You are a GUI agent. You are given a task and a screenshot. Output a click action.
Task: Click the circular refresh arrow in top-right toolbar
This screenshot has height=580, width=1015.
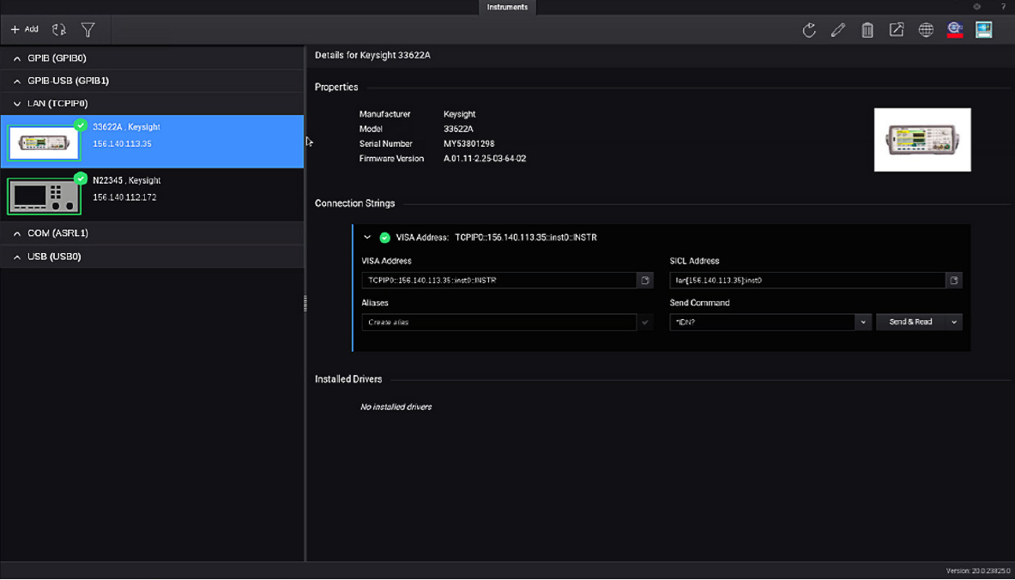point(809,30)
